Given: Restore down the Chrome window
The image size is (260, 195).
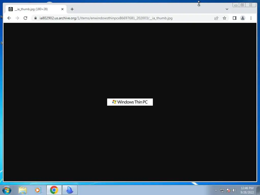Looking at the screenshot, I should [242, 5].
